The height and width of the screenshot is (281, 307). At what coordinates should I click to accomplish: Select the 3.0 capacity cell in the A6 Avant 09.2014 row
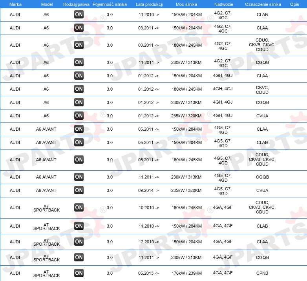(110, 190)
